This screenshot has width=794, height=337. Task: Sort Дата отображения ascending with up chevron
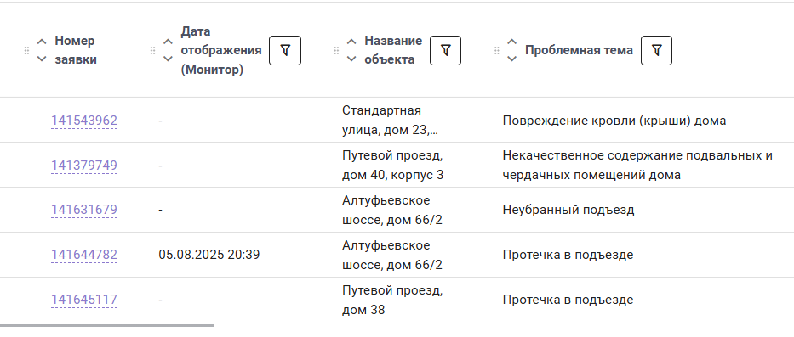[168, 42]
